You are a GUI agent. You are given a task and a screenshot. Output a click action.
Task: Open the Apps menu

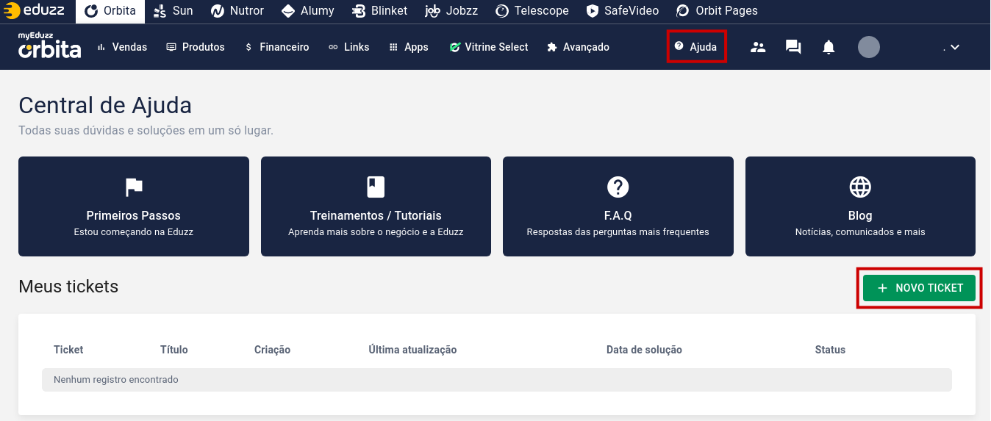(x=409, y=47)
